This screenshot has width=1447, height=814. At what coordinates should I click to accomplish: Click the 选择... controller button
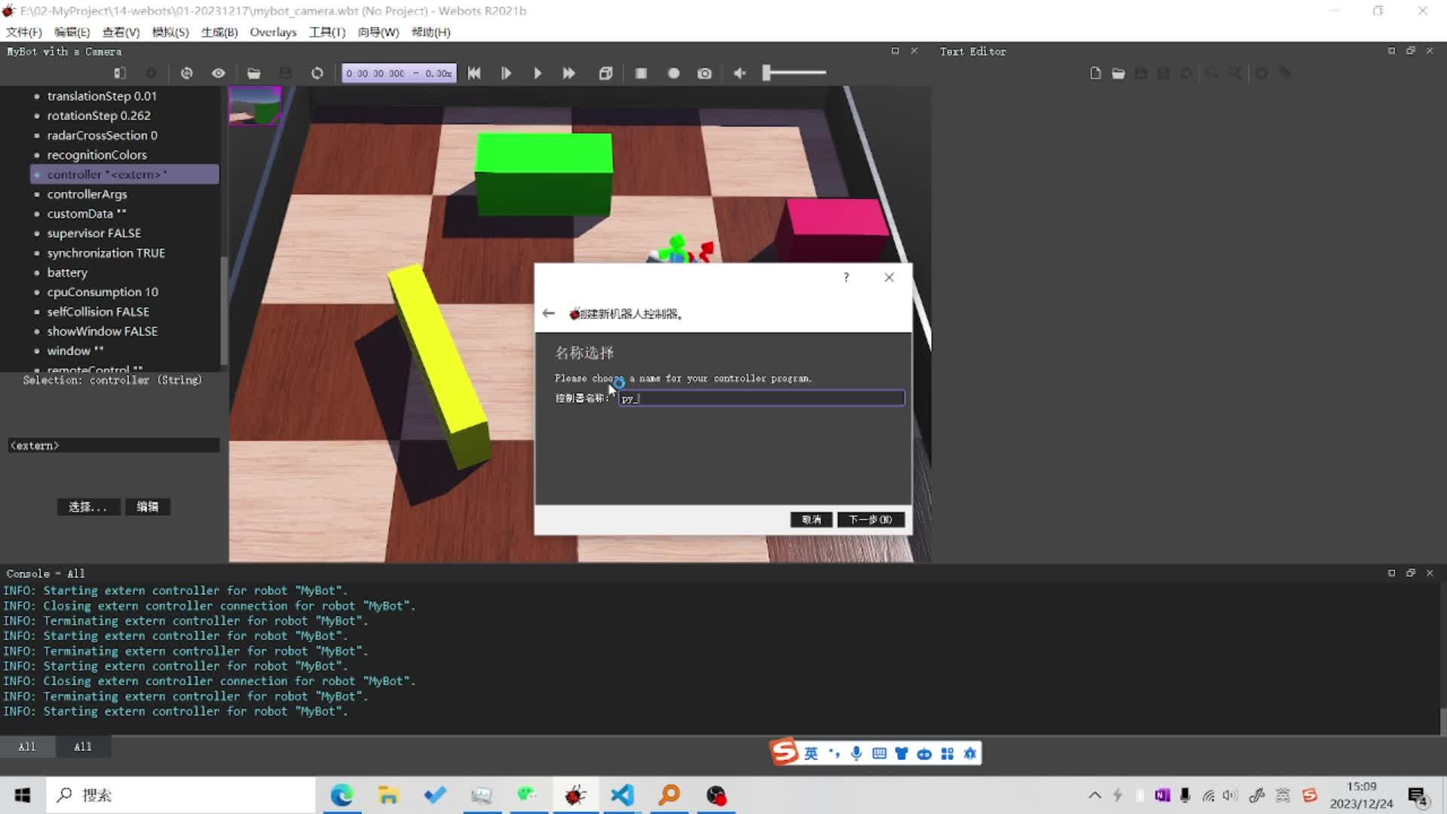[88, 506]
